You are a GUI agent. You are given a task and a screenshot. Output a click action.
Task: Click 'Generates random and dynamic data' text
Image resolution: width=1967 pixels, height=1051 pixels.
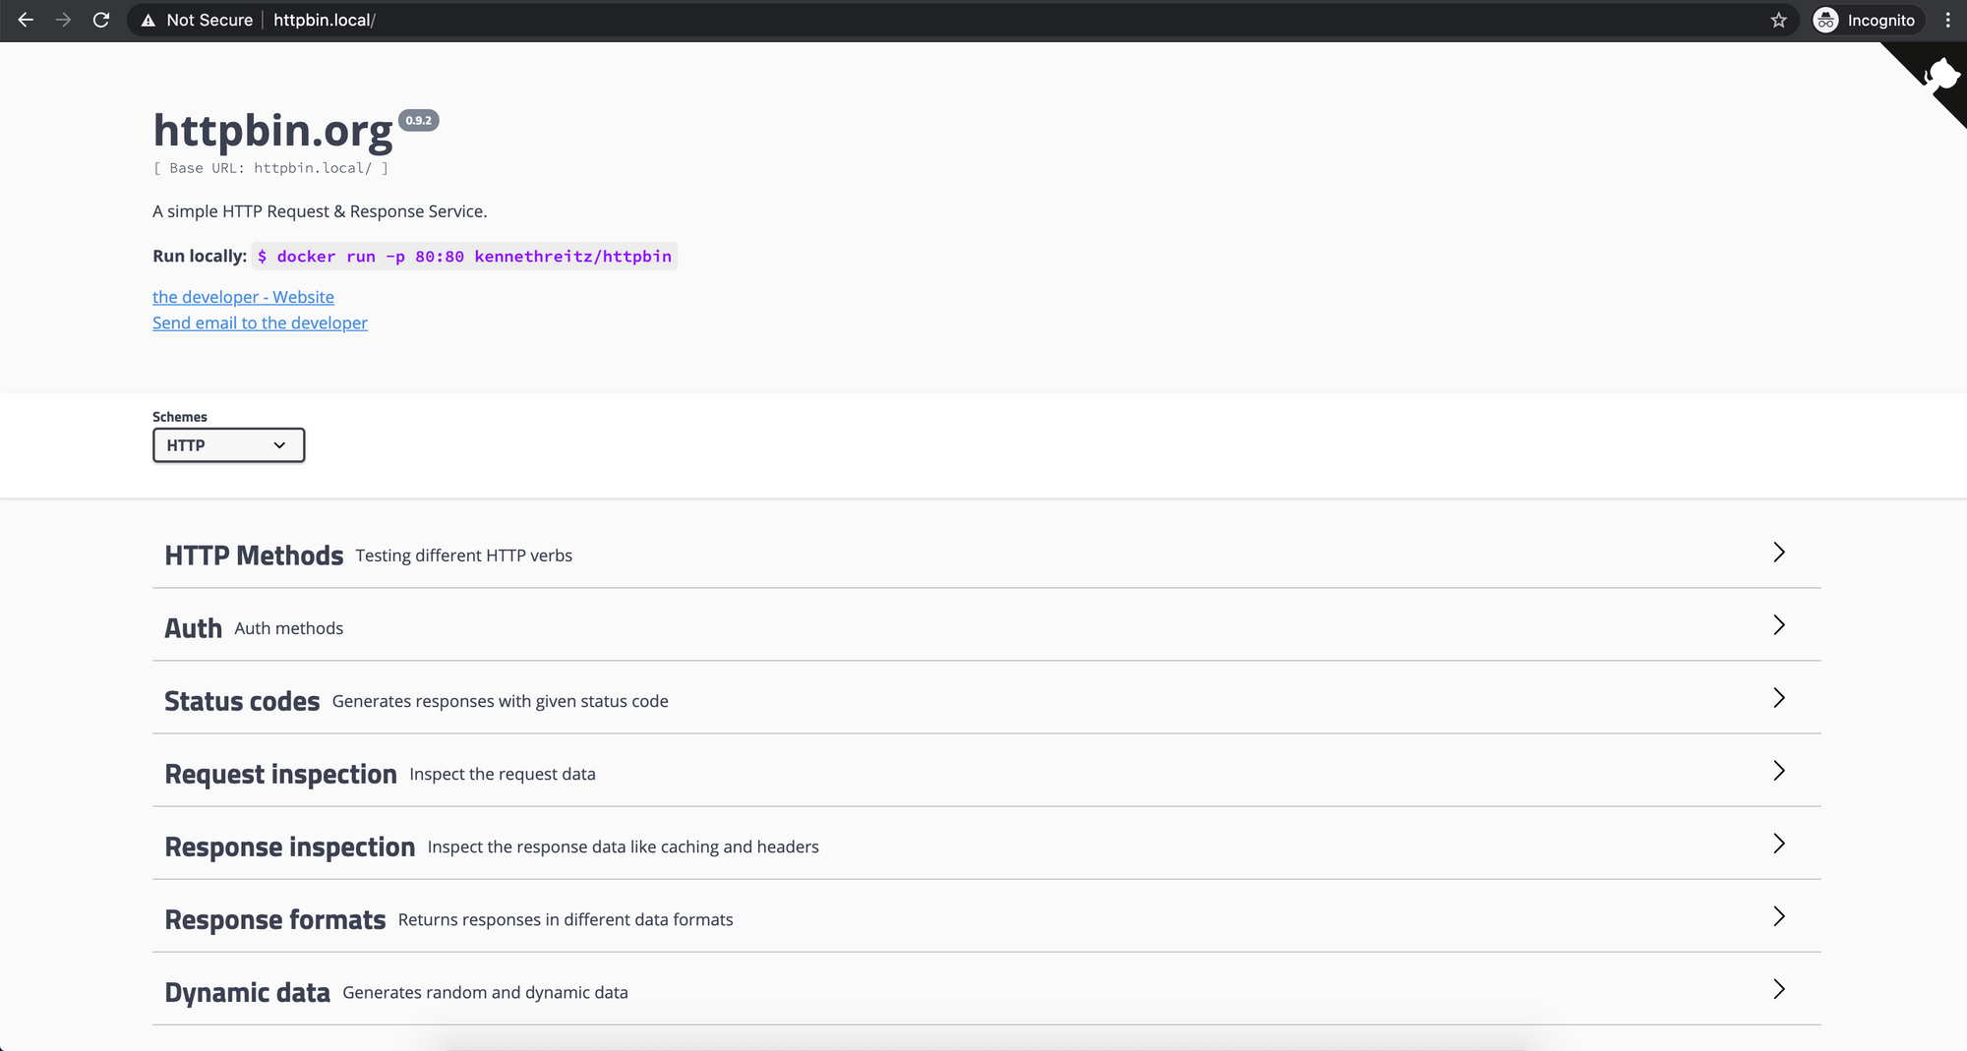pos(485,992)
